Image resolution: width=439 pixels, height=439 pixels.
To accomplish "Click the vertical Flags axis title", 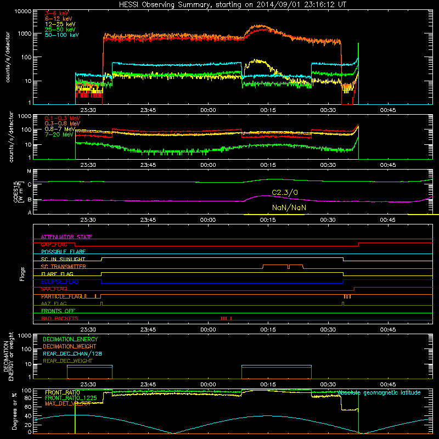I will pyautogui.click(x=22, y=274).
